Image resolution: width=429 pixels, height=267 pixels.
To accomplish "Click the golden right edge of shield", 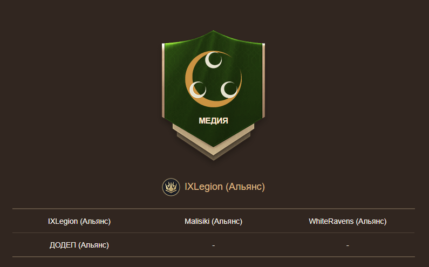I will point(264,81).
